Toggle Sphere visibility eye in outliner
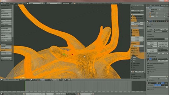Image resolution: width=169 pixels, height=95 pixels. [x=165, y=16]
